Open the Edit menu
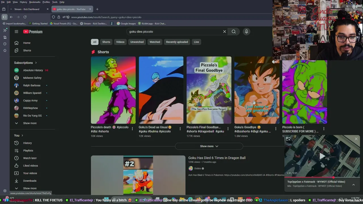 (9, 2)
